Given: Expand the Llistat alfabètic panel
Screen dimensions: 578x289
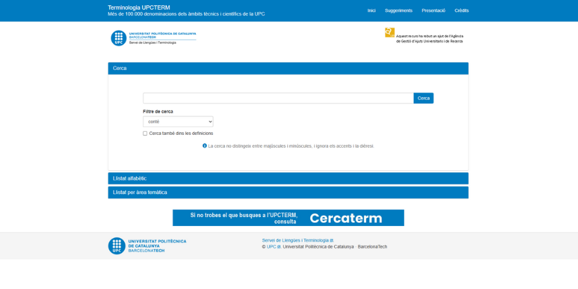Looking at the screenshot, I should coord(288,179).
